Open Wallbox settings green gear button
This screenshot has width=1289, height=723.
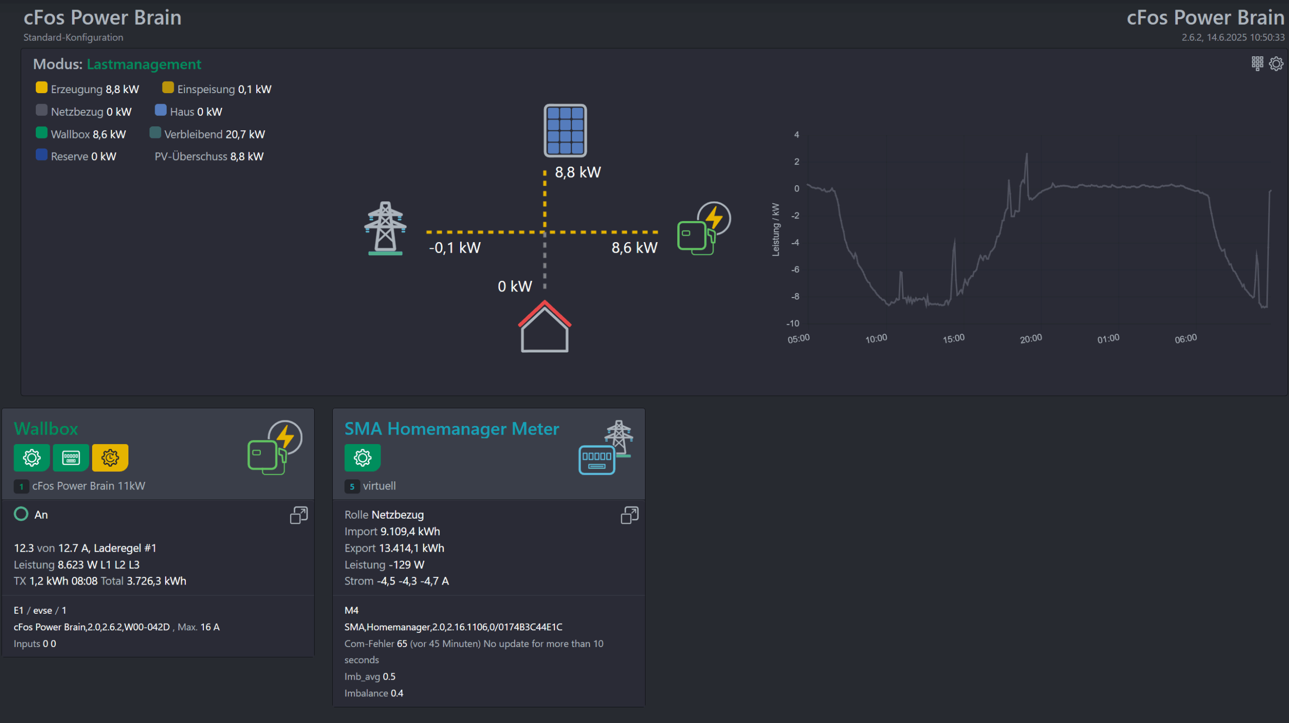pos(32,458)
